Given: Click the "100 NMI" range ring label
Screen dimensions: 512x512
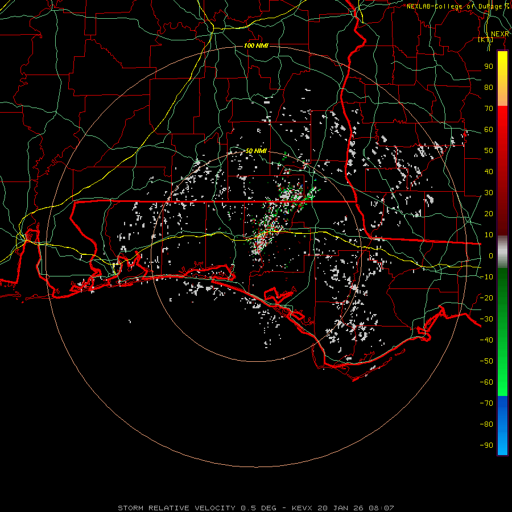Looking at the screenshot, I should pos(256,46).
